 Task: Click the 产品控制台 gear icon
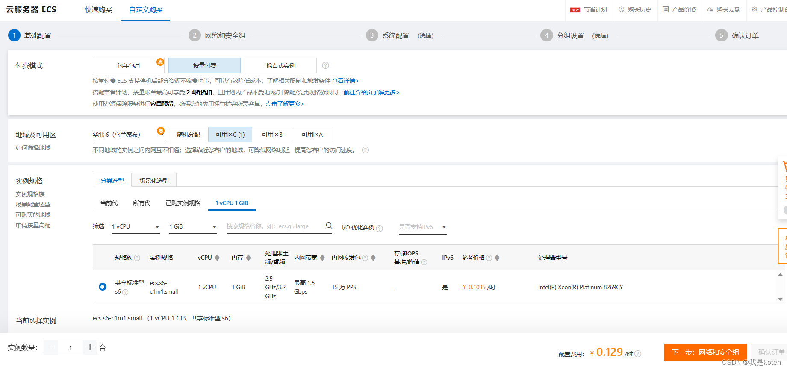coord(755,9)
